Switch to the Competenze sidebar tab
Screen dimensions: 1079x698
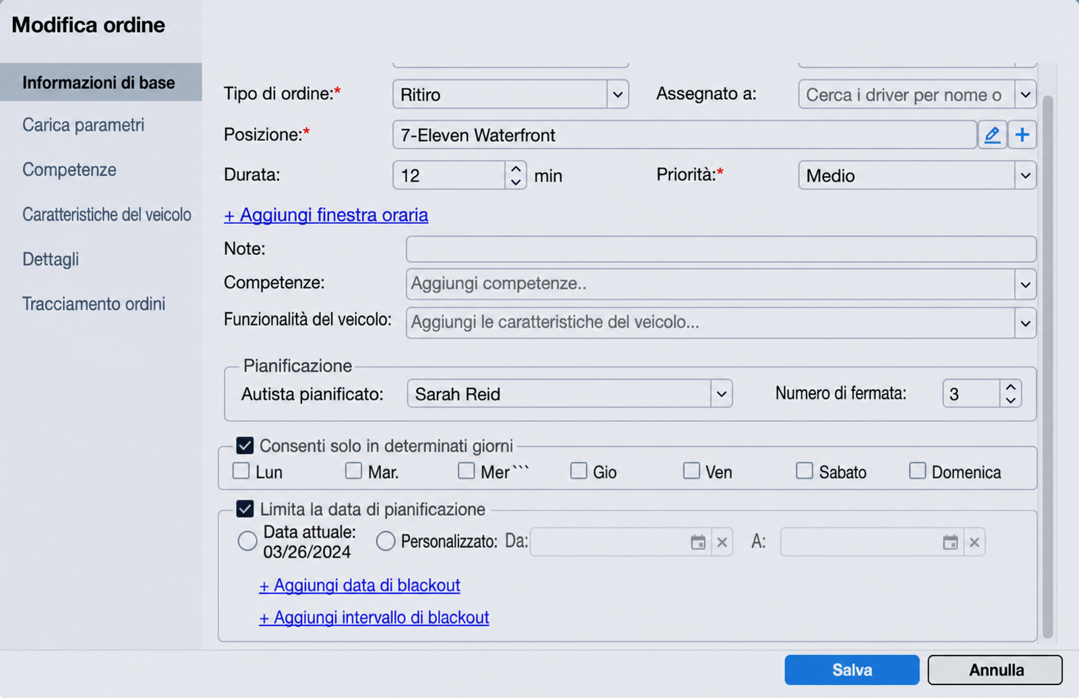point(69,169)
